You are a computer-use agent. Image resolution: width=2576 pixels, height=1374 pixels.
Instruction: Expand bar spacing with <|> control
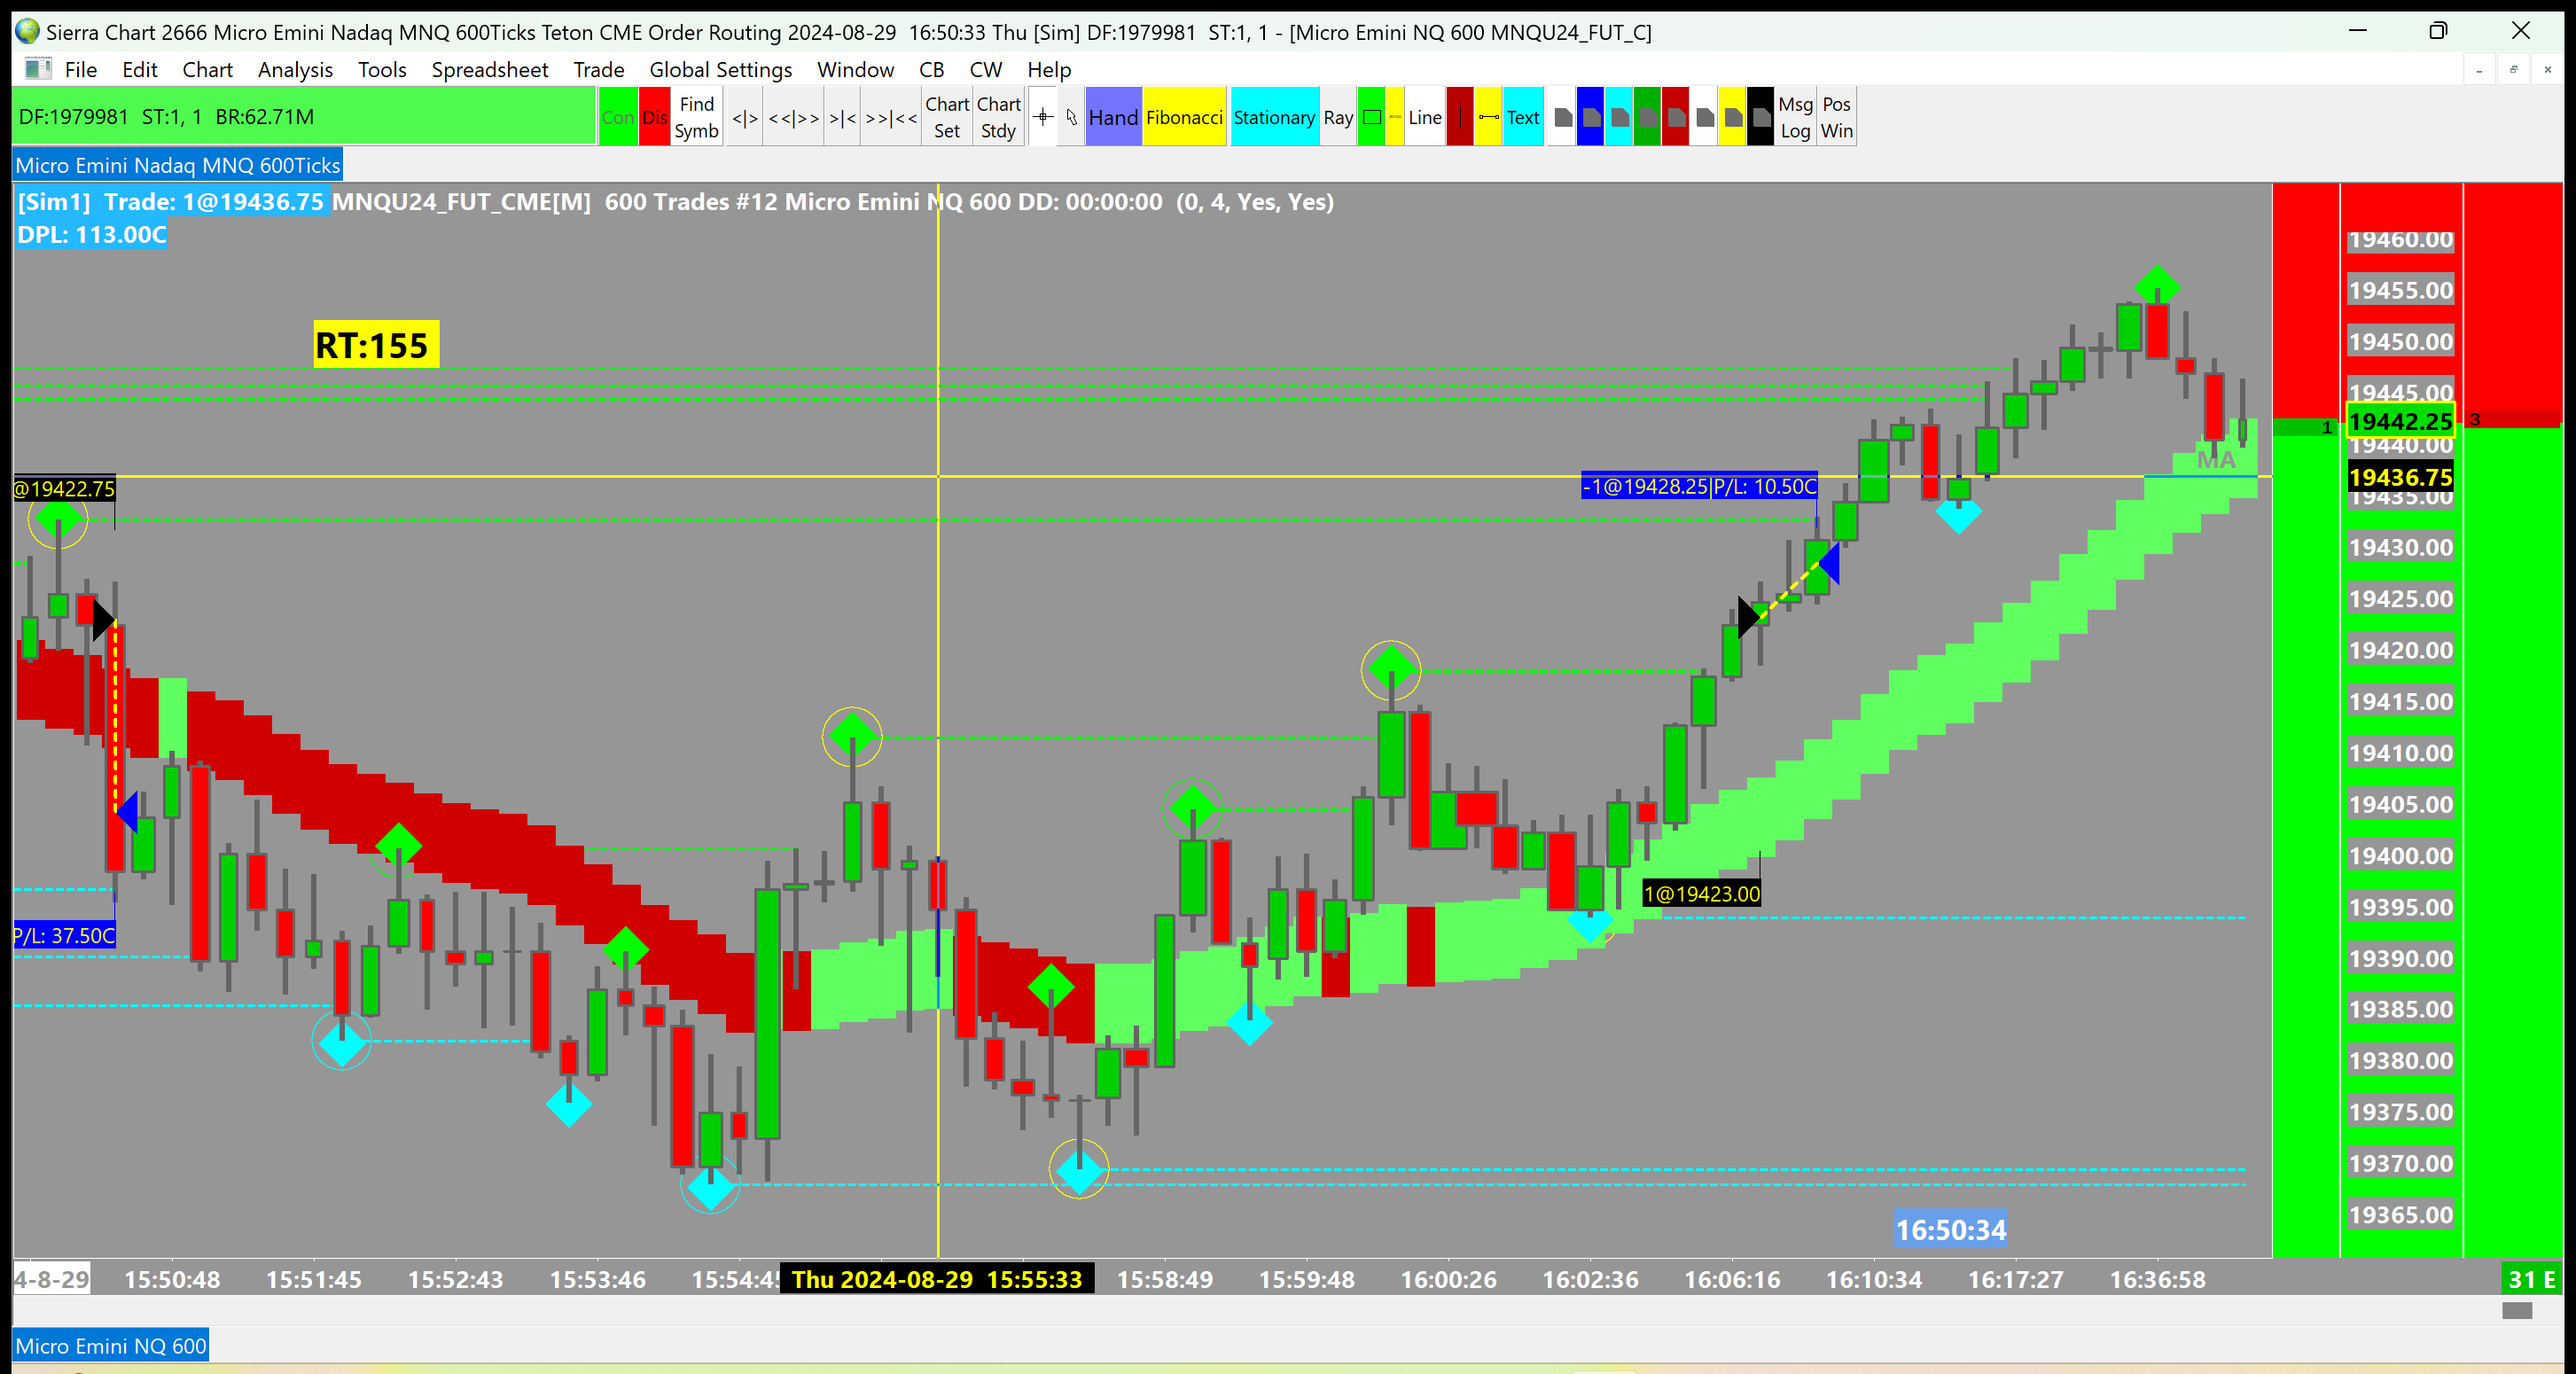tap(745, 117)
